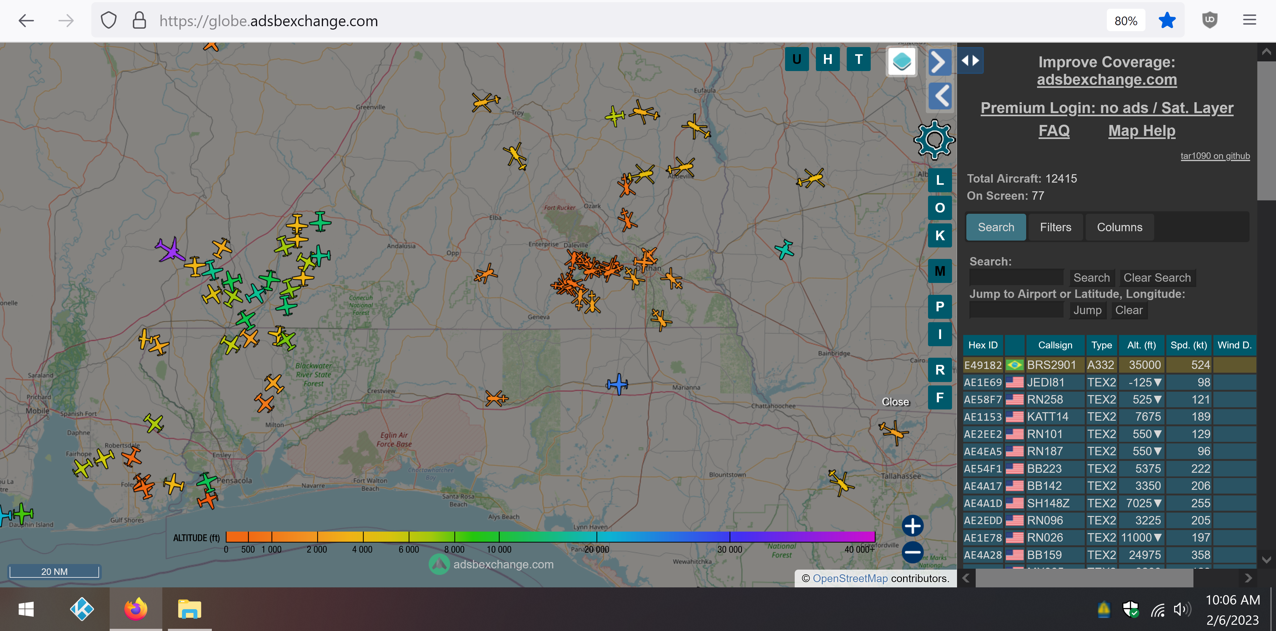Switch to the Search tab
The width and height of the screenshot is (1276, 631).
(996, 227)
